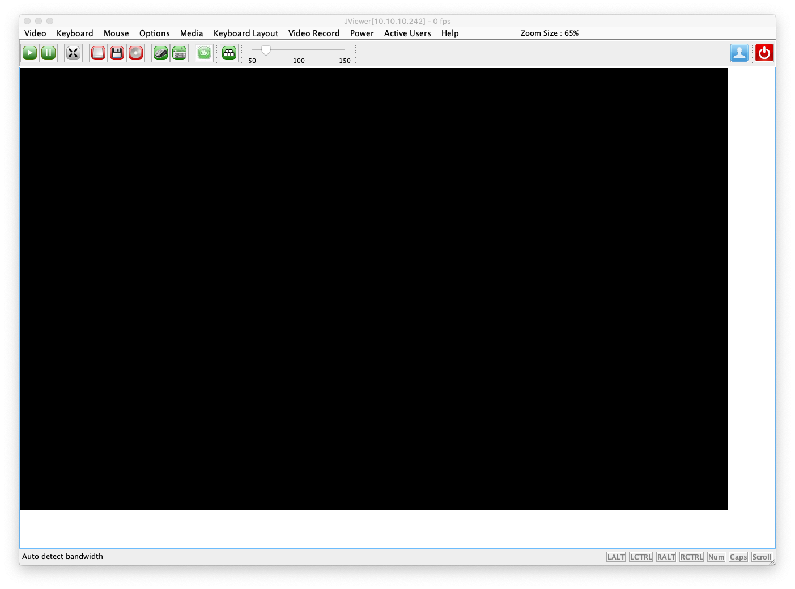Open the Media menu
This screenshot has height=589, width=795.
point(192,33)
